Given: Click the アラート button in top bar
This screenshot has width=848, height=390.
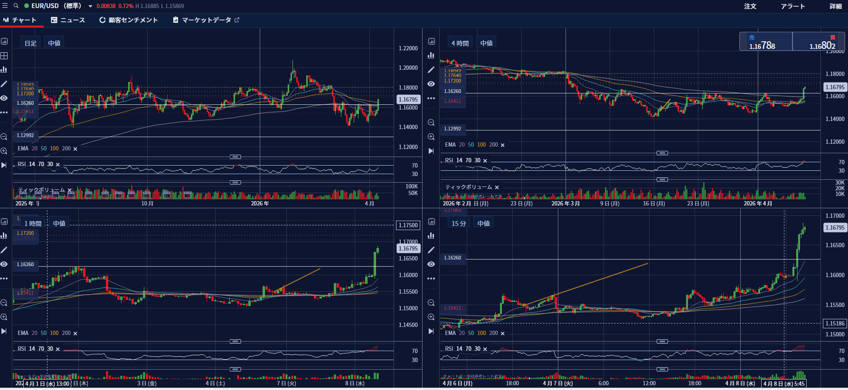Looking at the screenshot, I should [x=792, y=6].
